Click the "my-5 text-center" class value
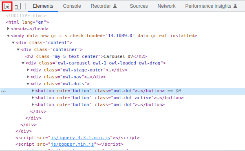This screenshot has width=245, height=151. 78,56
